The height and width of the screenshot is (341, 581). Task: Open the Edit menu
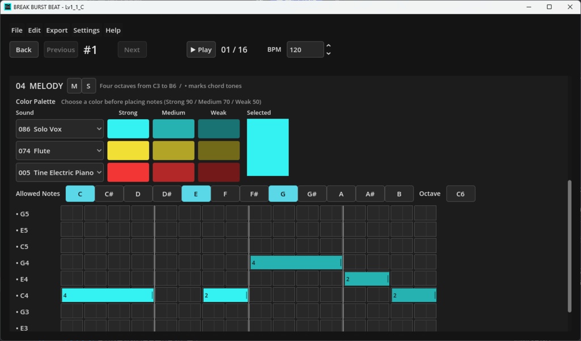point(34,31)
